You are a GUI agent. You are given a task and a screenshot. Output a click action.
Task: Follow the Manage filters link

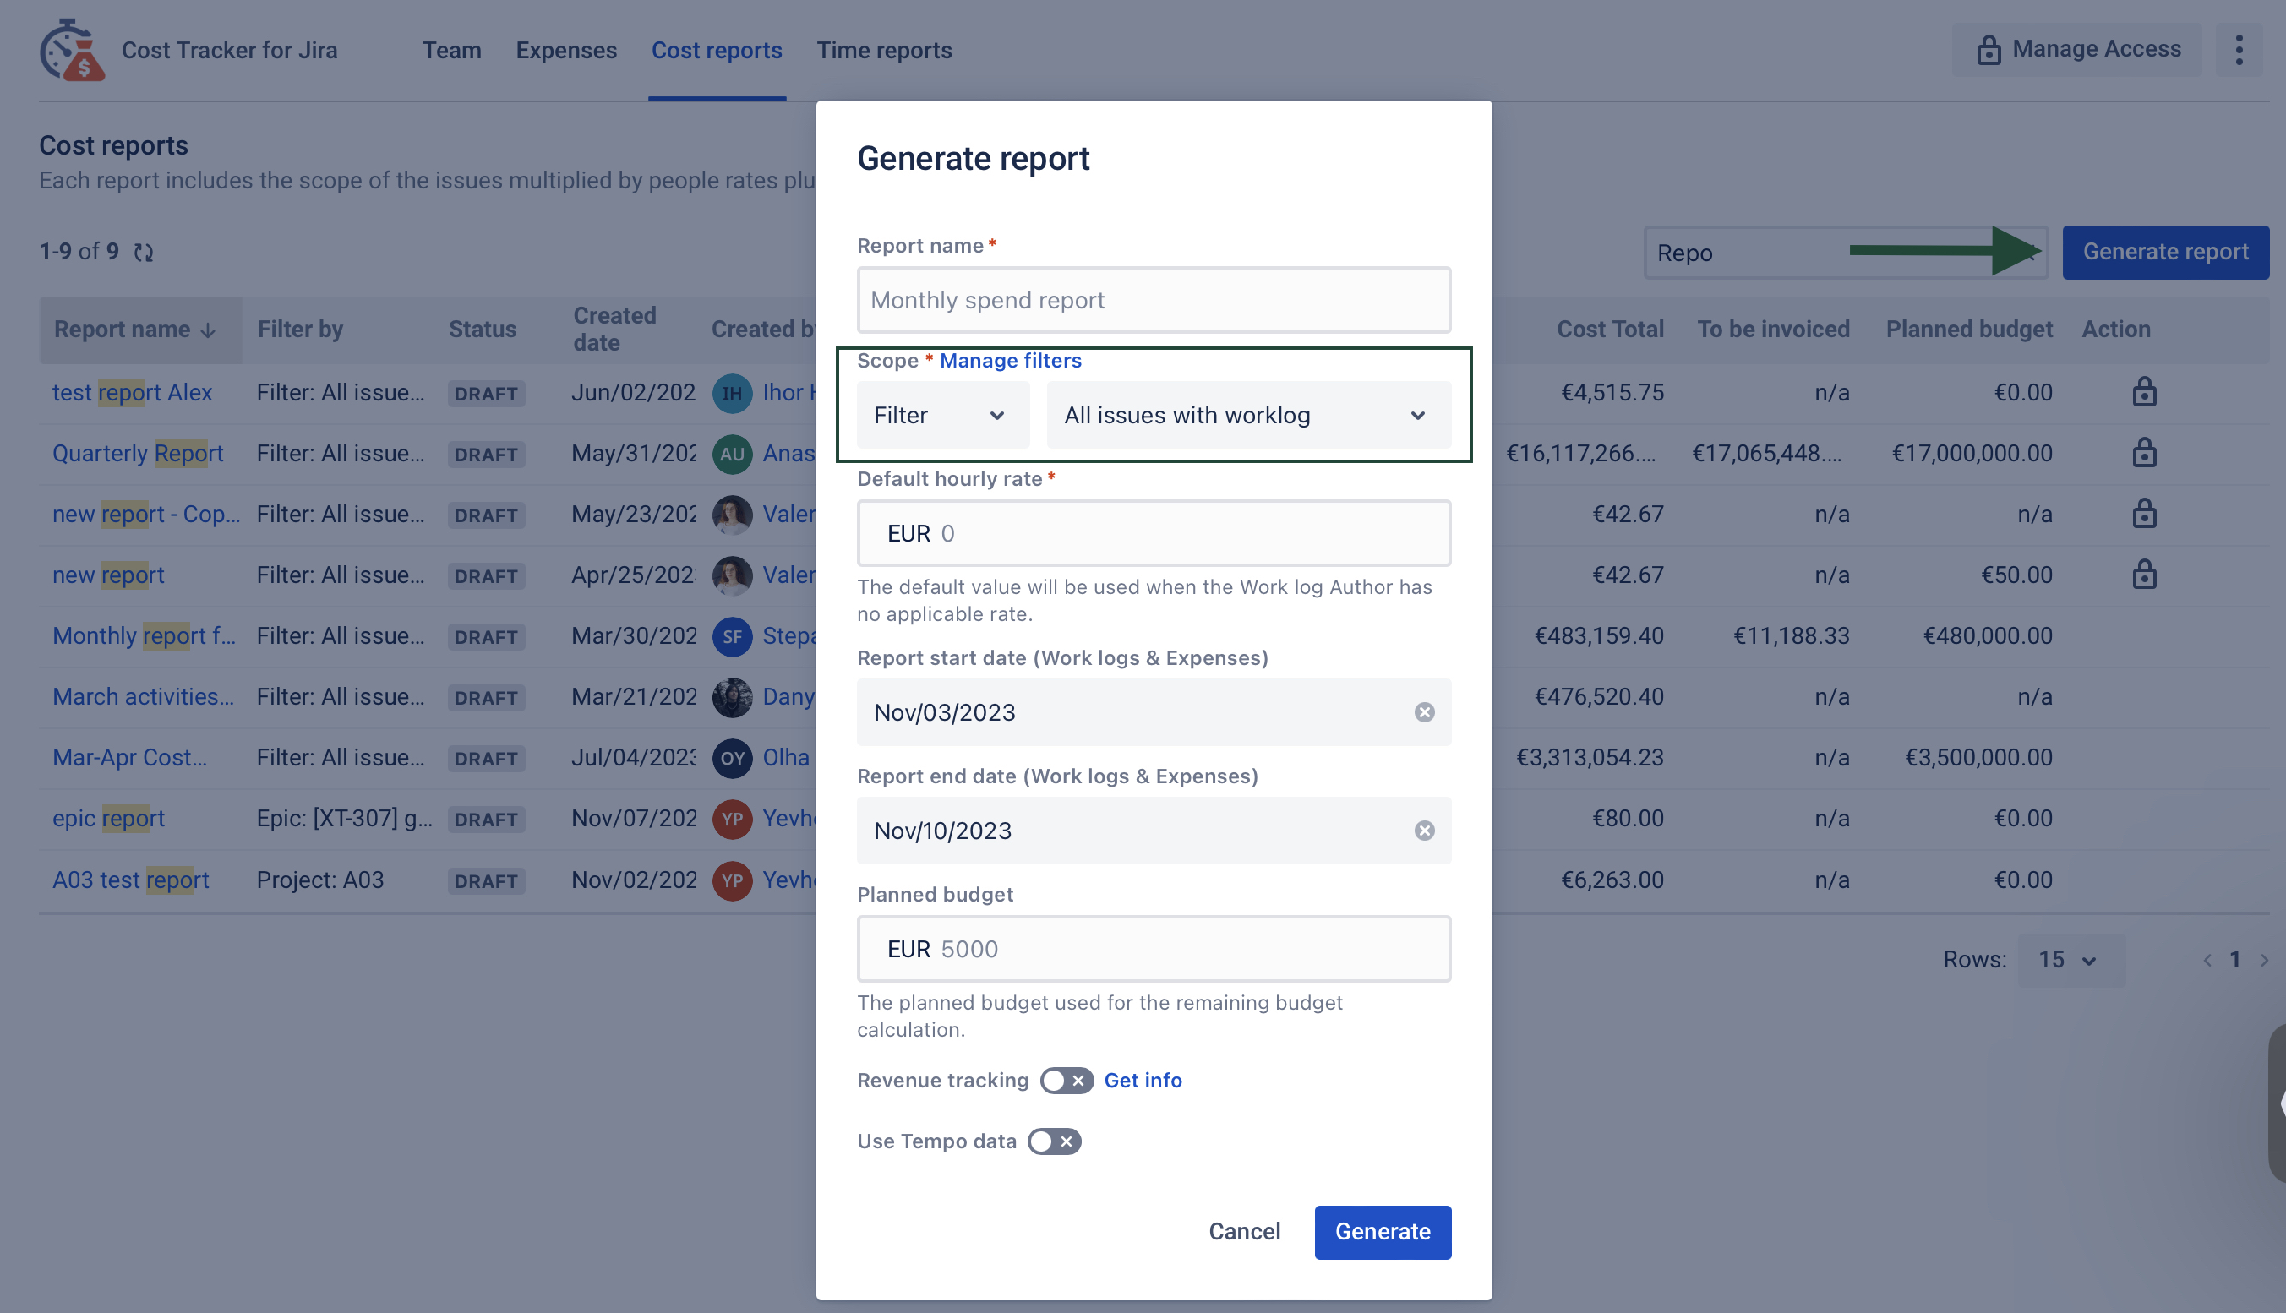[x=1010, y=361]
